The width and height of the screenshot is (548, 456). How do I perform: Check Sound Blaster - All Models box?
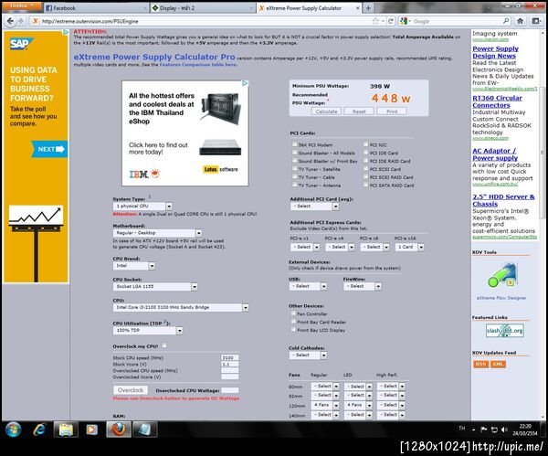(294, 153)
